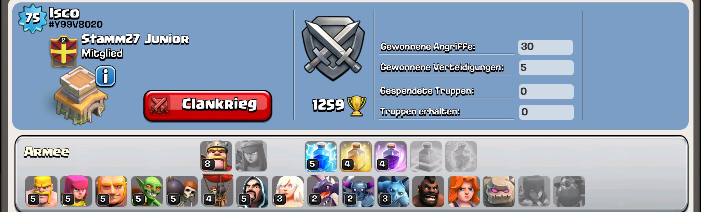
Task: Tap the purple Rage spell icon
Action: pyautogui.click(x=391, y=156)
